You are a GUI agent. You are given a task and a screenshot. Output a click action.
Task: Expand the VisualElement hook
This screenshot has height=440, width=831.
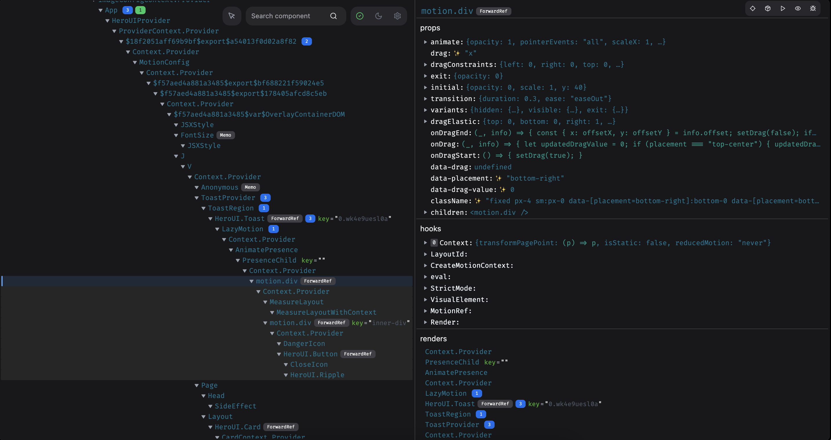[426, 300]
